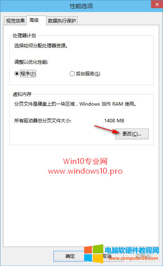163x266 pixels.
Task: Click the 性能选项 title bar text
Action: 81,6
